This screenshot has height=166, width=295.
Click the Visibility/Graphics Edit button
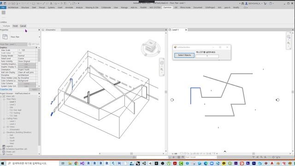pos(27,64)
